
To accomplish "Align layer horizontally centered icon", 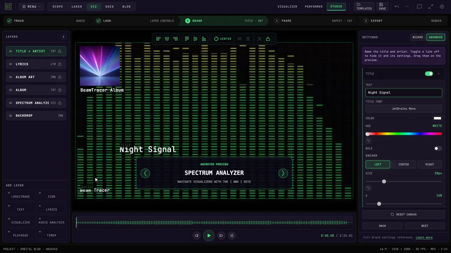I will tap(167, 39).
